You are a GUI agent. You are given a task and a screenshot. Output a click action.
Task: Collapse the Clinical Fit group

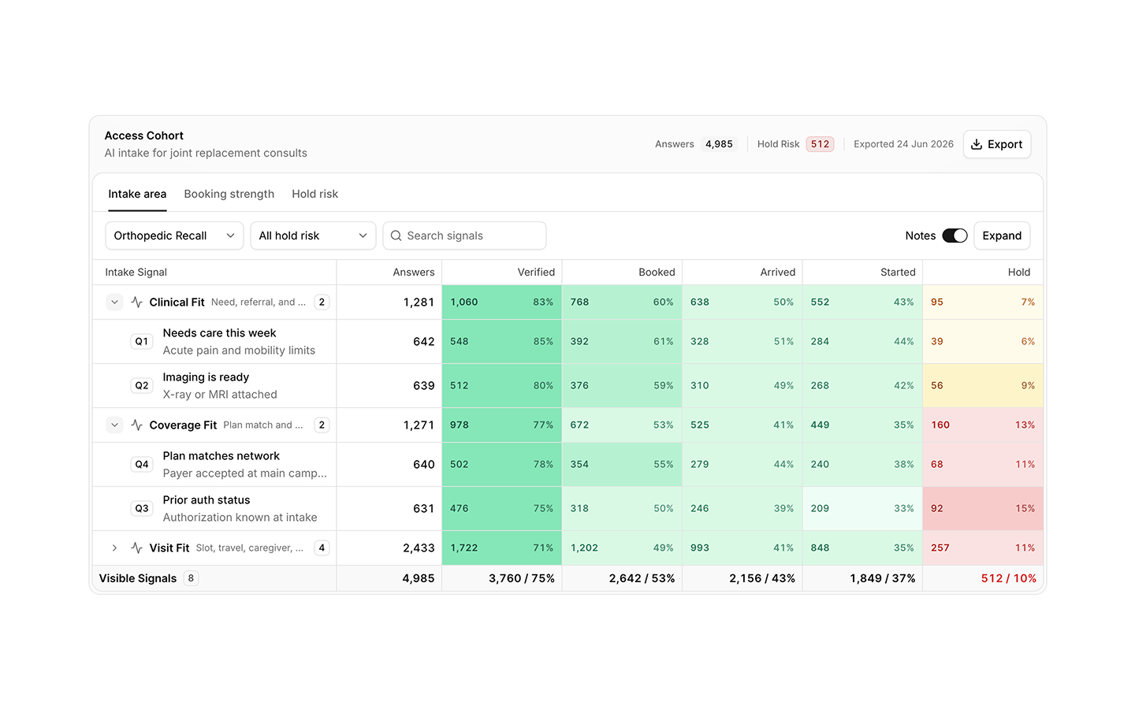pos(114,302)
